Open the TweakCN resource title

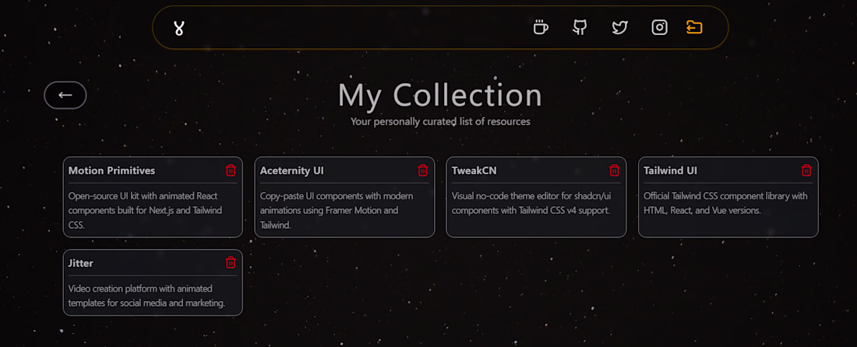coord(474,170)
